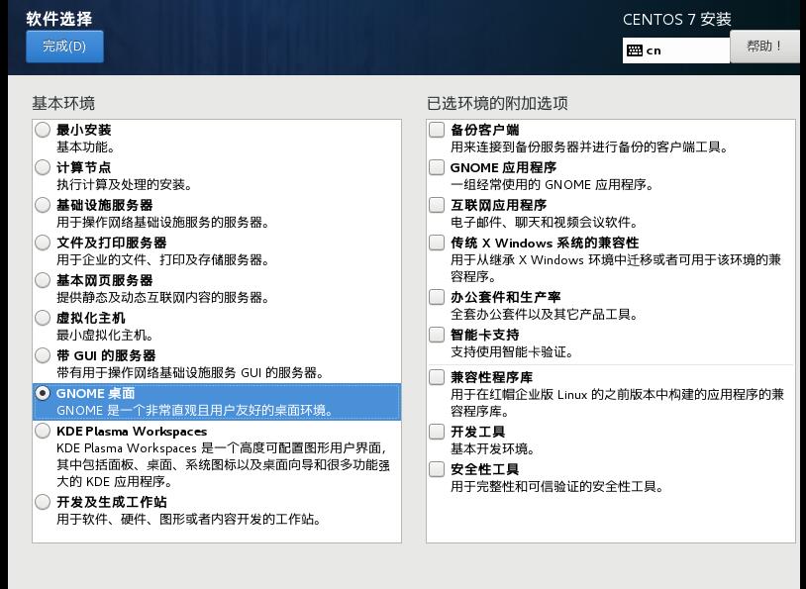
Task: Pick the 虚拟化主机 radio button
Action: [x=43, y=318]
